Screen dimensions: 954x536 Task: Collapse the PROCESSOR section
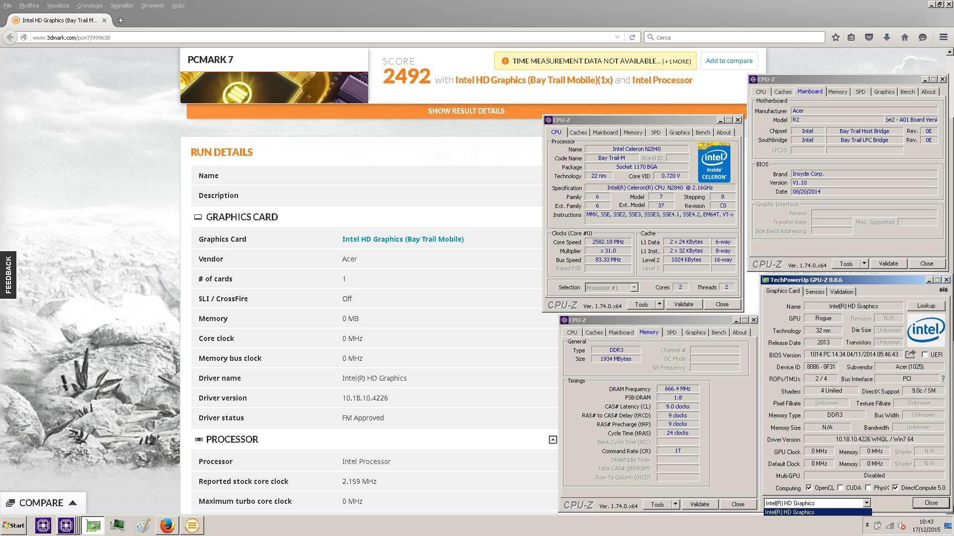(x=553, y=440)
